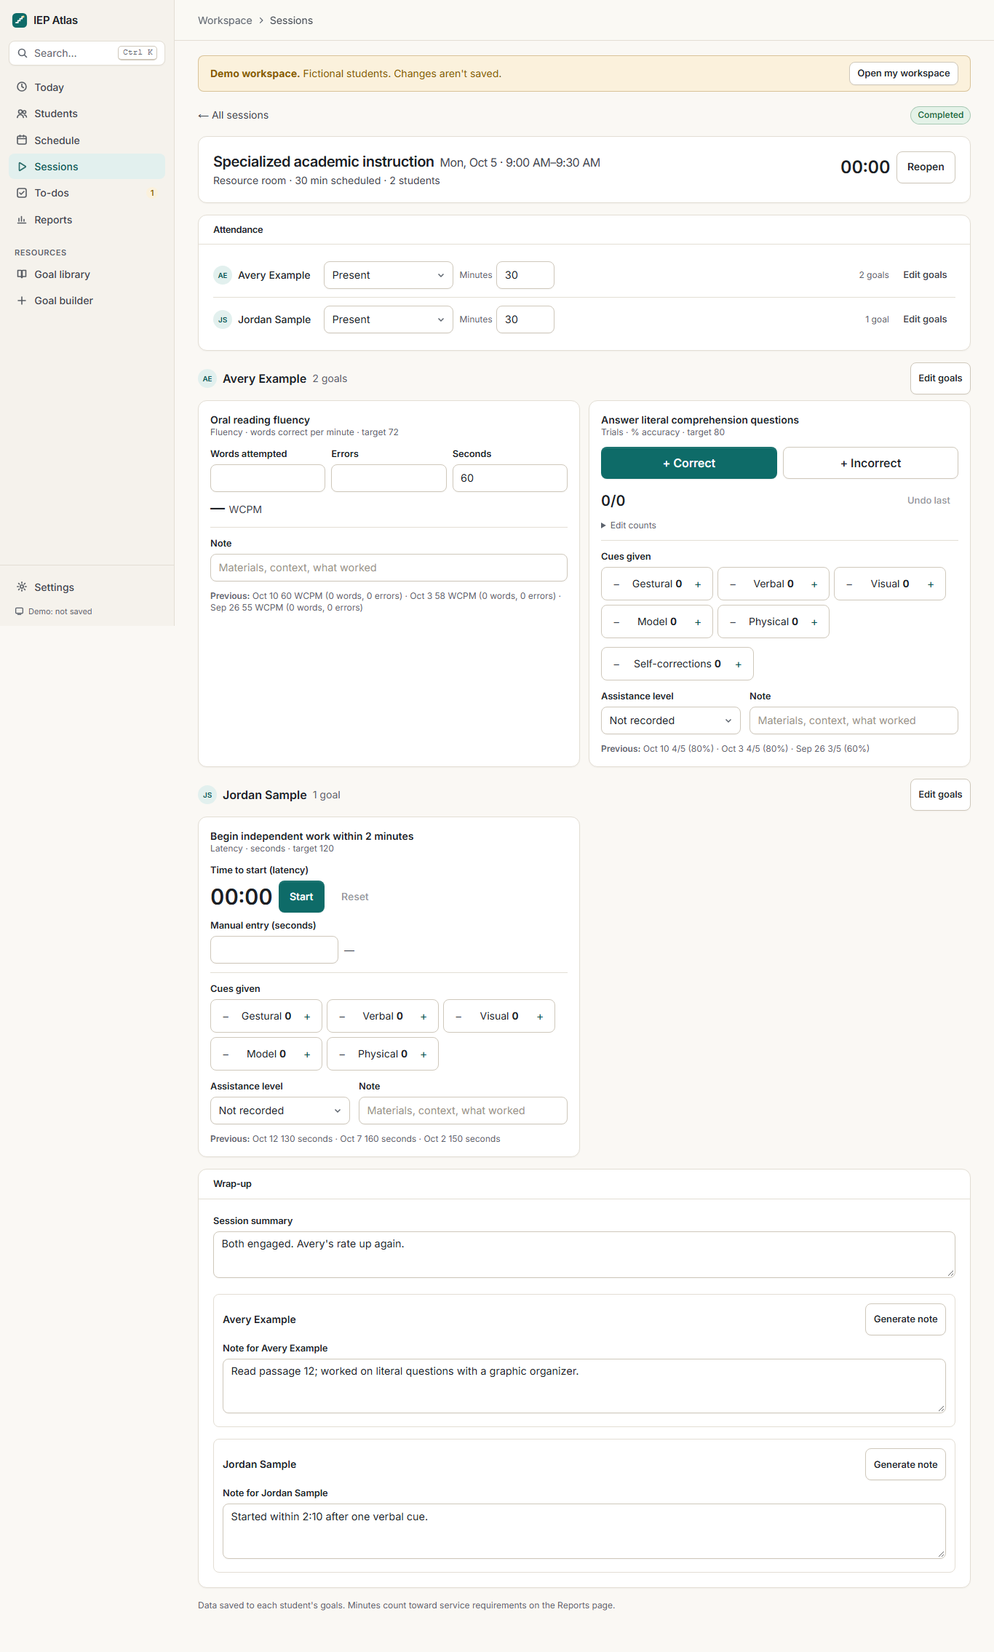Open Assistance level dropdown in Jordan's goal
The width and height of the screenshot is (994, 1652).
pos(279,1111)
